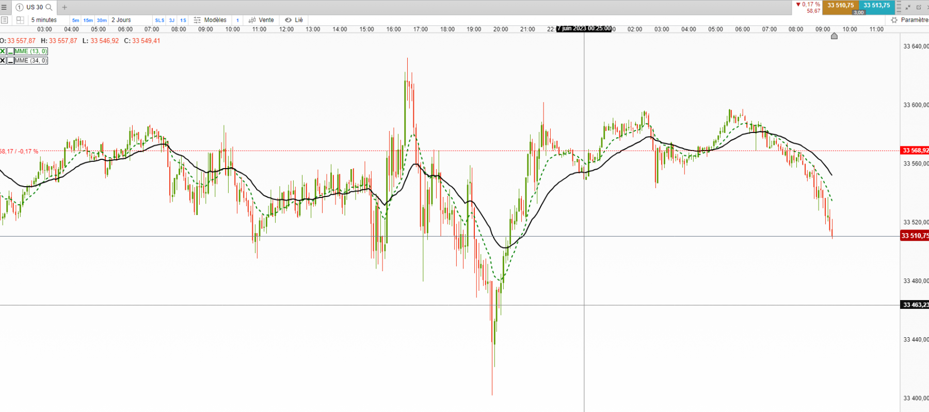Click the 3,00 spread badge
This screenshot has height=412, width=929.
pos(859,12)
